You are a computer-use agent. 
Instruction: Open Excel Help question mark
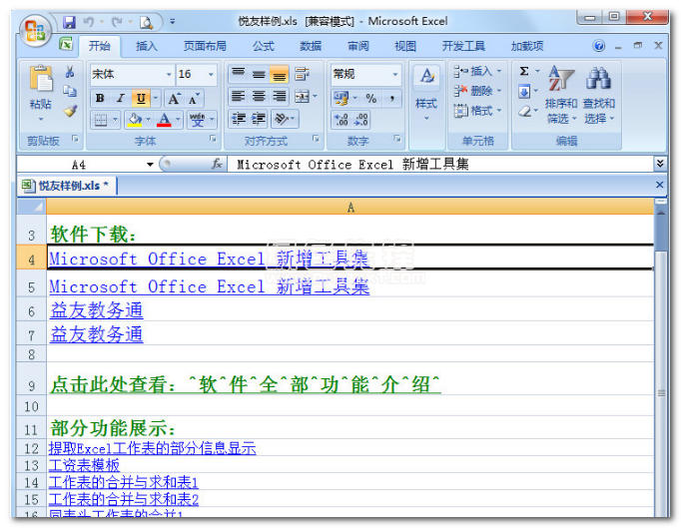coord(599,46)
